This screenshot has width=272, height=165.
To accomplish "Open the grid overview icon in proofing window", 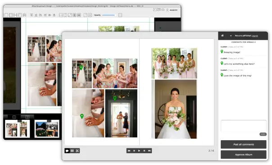I will click(72, 151).
